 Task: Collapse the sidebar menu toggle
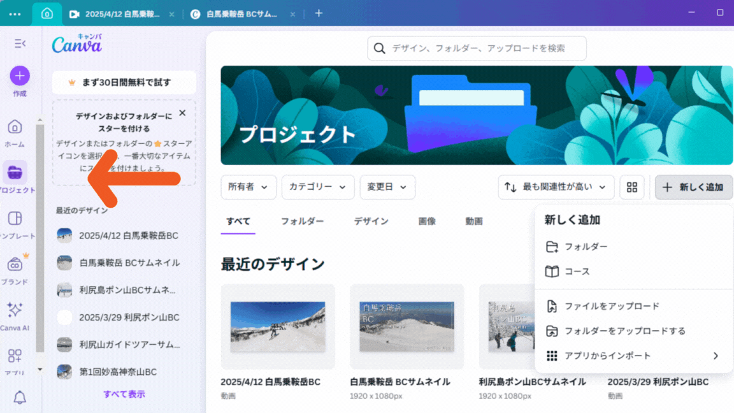(x=20, y=43)
